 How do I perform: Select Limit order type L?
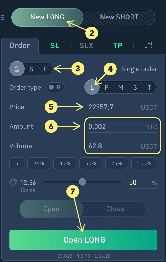pos(92,88)
